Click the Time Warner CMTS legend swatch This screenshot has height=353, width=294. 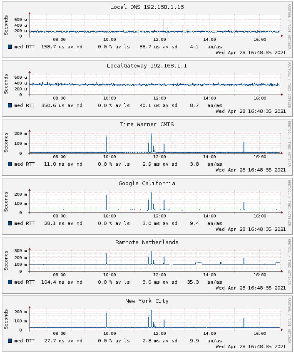tap(10, 164)
